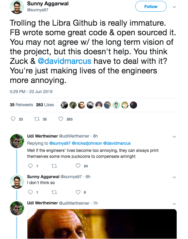The image size is (188, 239).
Task: Reply to Udi's zuckcoins tweet
Action: 30,166
